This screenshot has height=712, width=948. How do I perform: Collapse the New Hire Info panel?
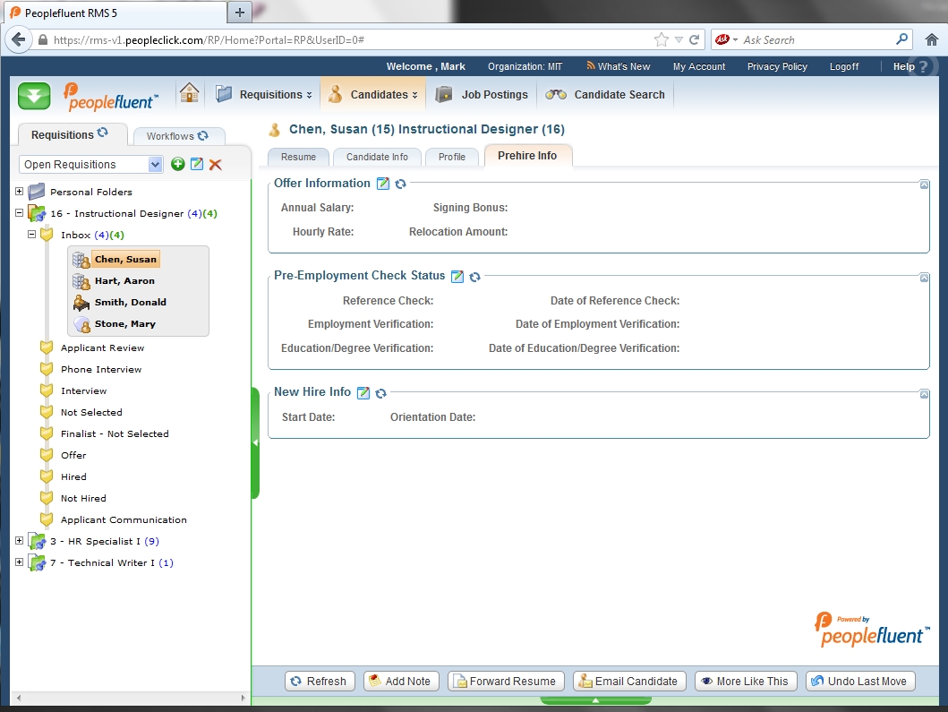point(924,393)
